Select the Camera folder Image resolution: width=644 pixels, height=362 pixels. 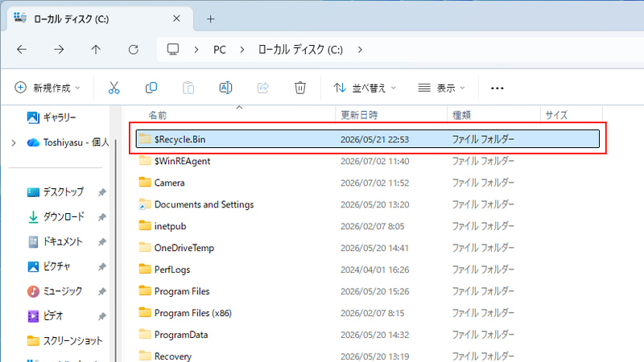[x=368, y=183]
